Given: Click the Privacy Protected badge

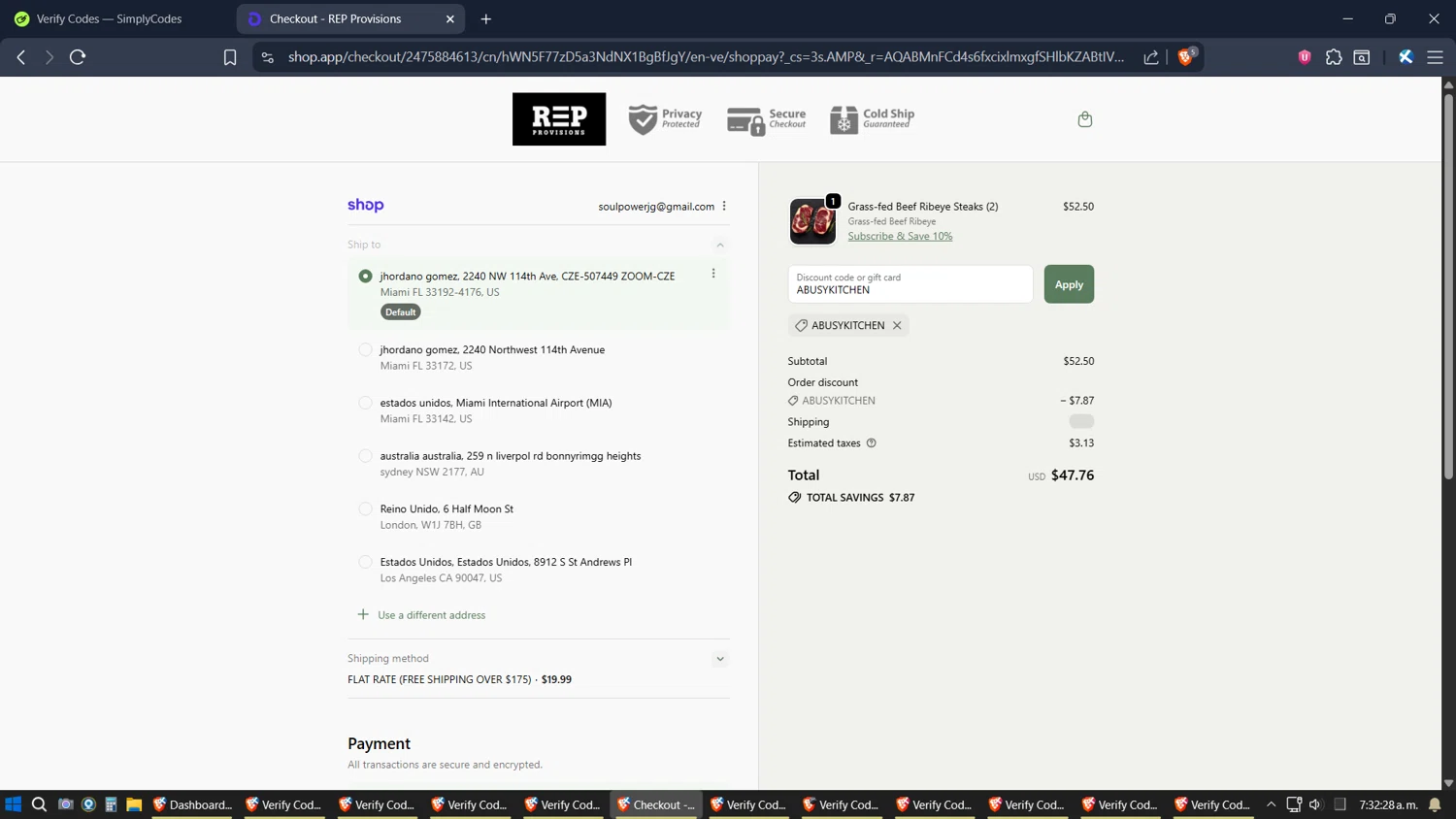Looking at the screenshot, I should 665,119.
